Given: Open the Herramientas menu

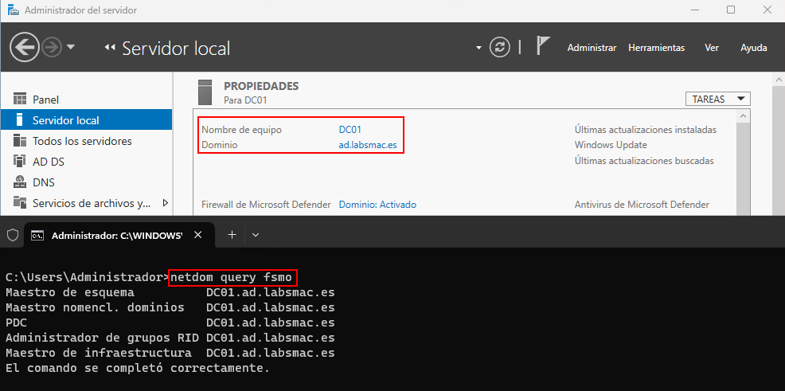Looking at the screenshot, I should pyautogui.click(x=656, y=48).
